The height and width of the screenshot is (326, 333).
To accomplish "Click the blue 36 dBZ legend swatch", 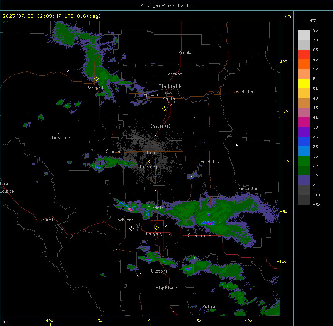I will pyautogui.click(x=304, y=141).
